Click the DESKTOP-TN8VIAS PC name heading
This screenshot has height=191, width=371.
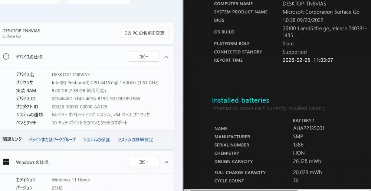coord(21,31)
